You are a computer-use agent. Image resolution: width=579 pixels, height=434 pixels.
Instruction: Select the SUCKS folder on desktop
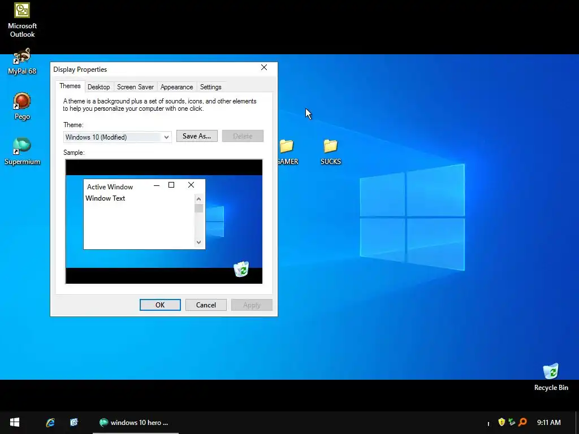330,151
